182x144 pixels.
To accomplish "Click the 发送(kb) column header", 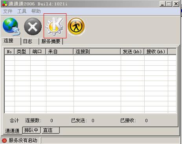I will click(x=132, y=52).
